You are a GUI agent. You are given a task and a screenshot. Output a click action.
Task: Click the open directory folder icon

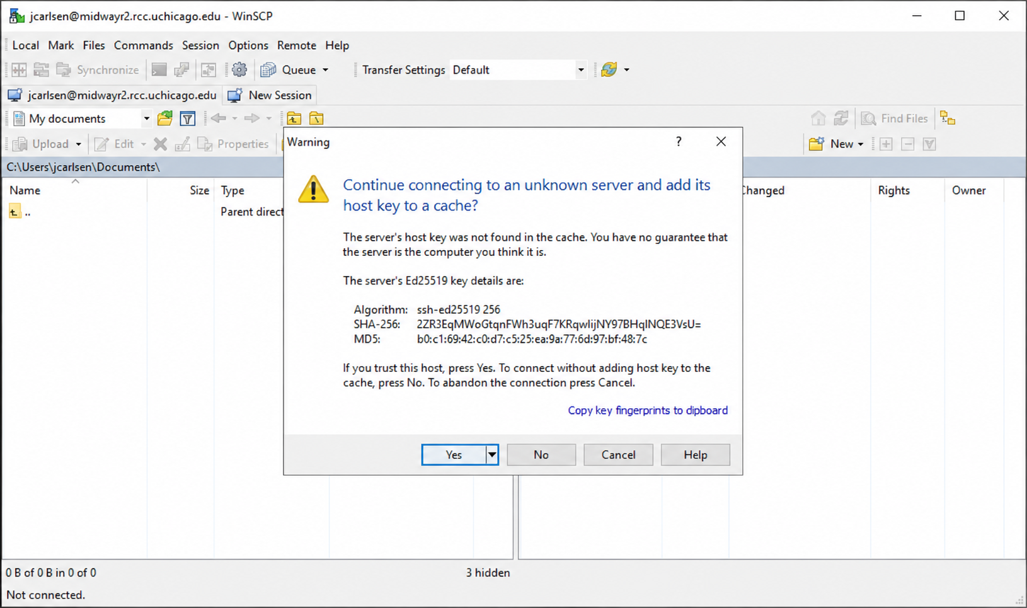click(x=165, y=118)
